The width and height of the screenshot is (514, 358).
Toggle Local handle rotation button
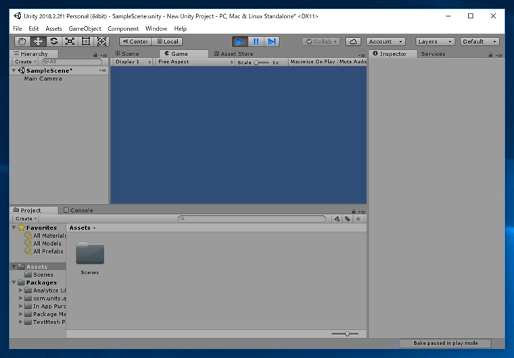click(167, 42)
